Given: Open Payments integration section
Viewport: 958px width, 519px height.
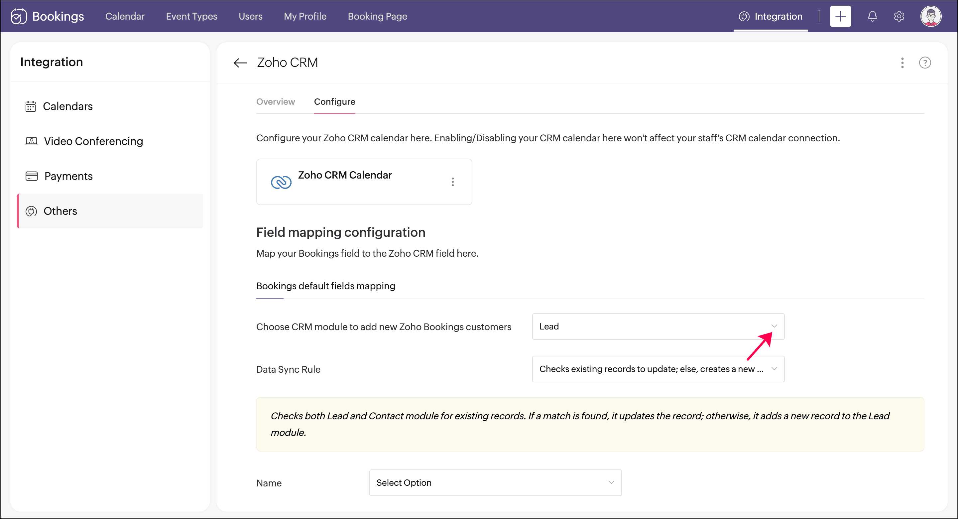Looking at the screenshot, I should click(x=68, y=176).
